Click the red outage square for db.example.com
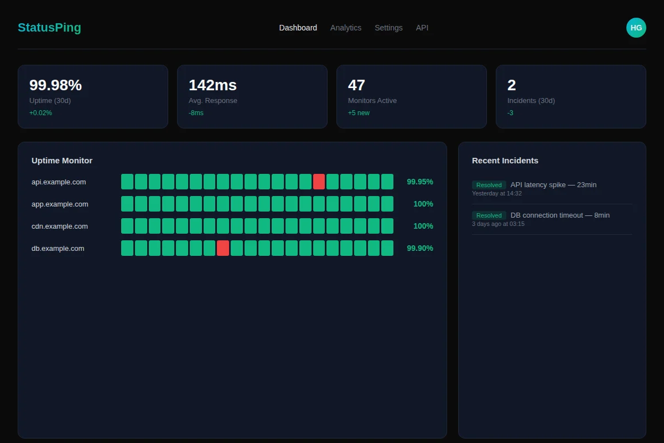The image size is (664, 443). [223, 248]
